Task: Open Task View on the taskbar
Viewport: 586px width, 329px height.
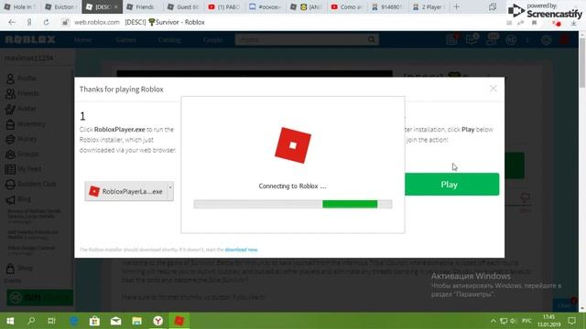Action: [x=51, y=321]
